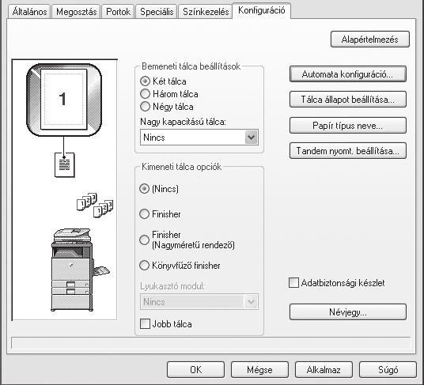
Task: Enable the Jobb tálca checkbox
Action: click(x=146, y=323)
